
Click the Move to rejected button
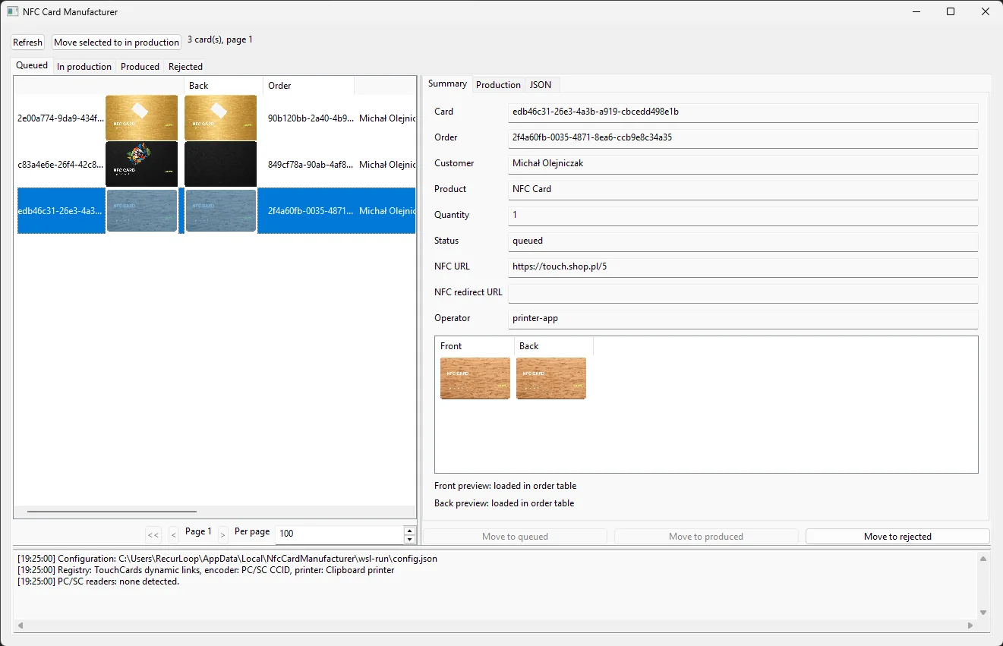[x=897, y=537]
